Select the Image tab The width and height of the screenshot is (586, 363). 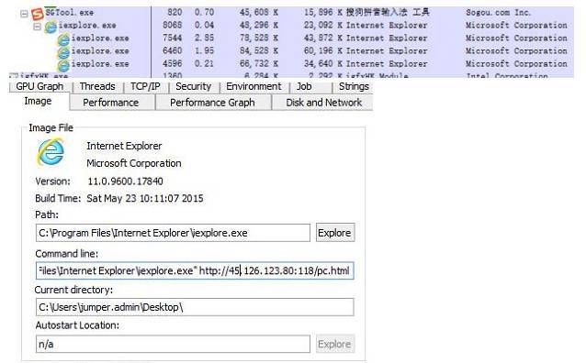click(x=38, y=101)
